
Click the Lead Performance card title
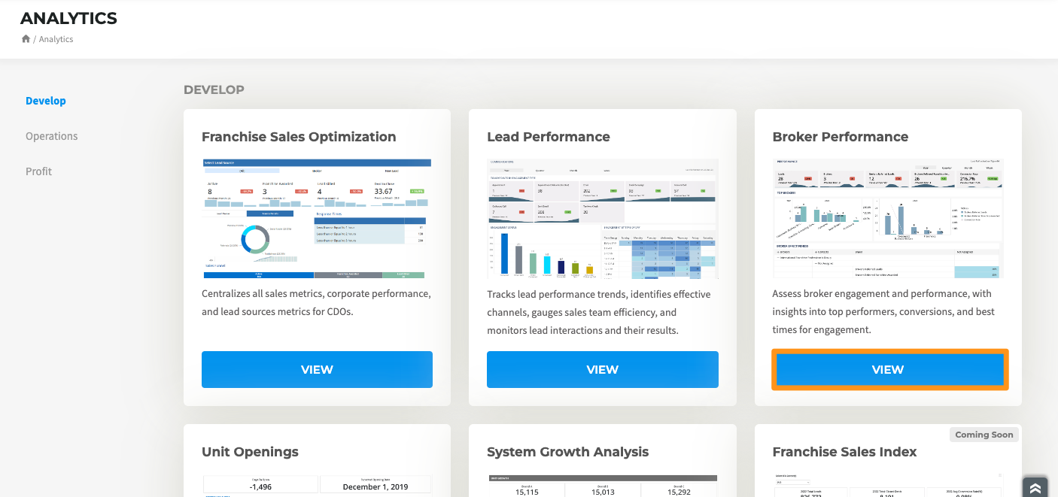coord(549,137)
